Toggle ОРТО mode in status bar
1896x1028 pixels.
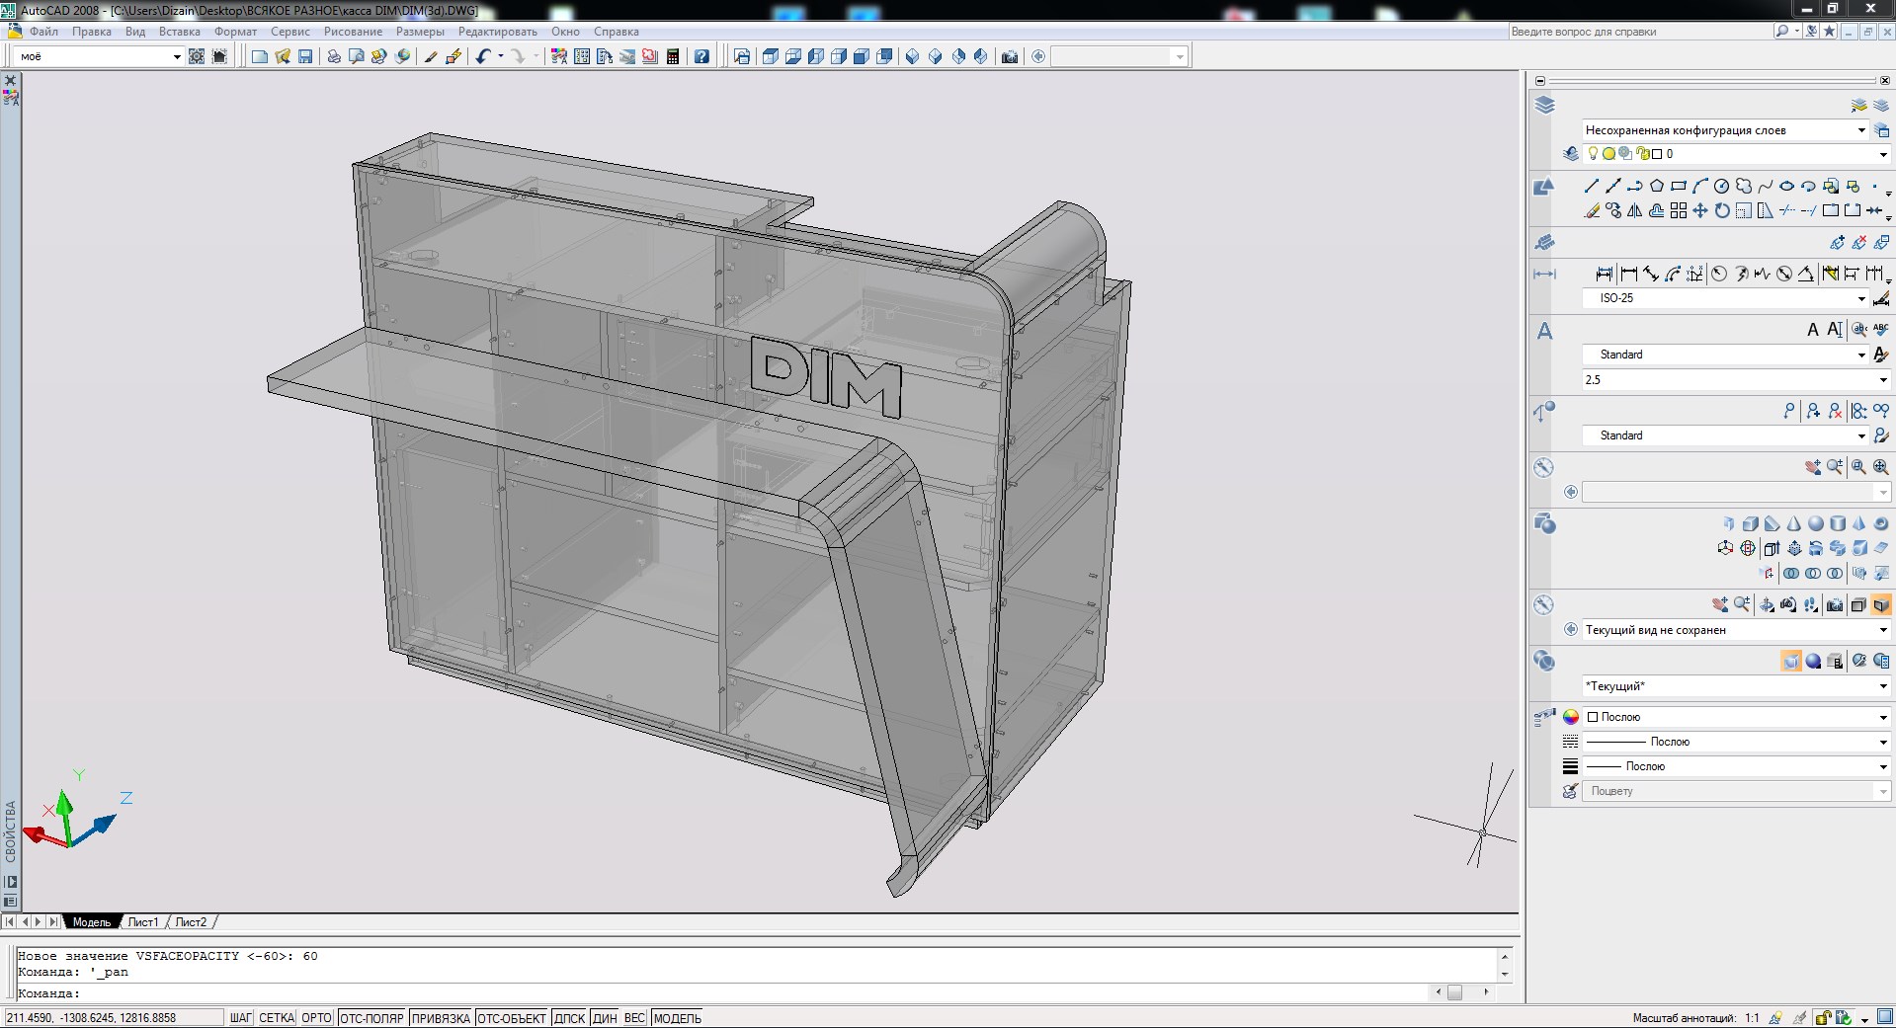click(316, 1018)
